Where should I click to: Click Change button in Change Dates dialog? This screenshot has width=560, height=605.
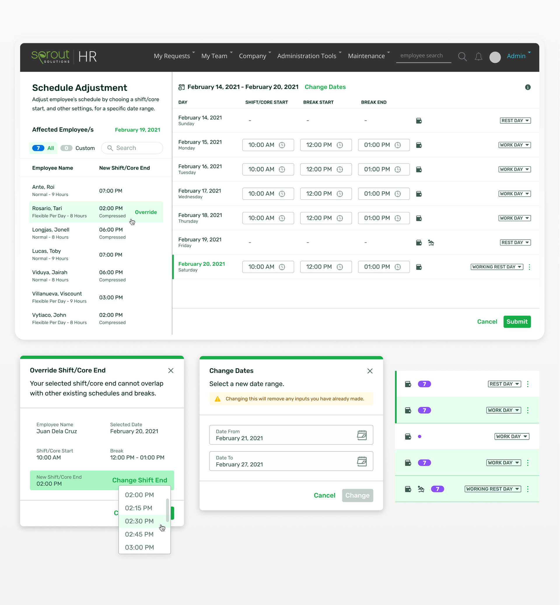[357, 495]
